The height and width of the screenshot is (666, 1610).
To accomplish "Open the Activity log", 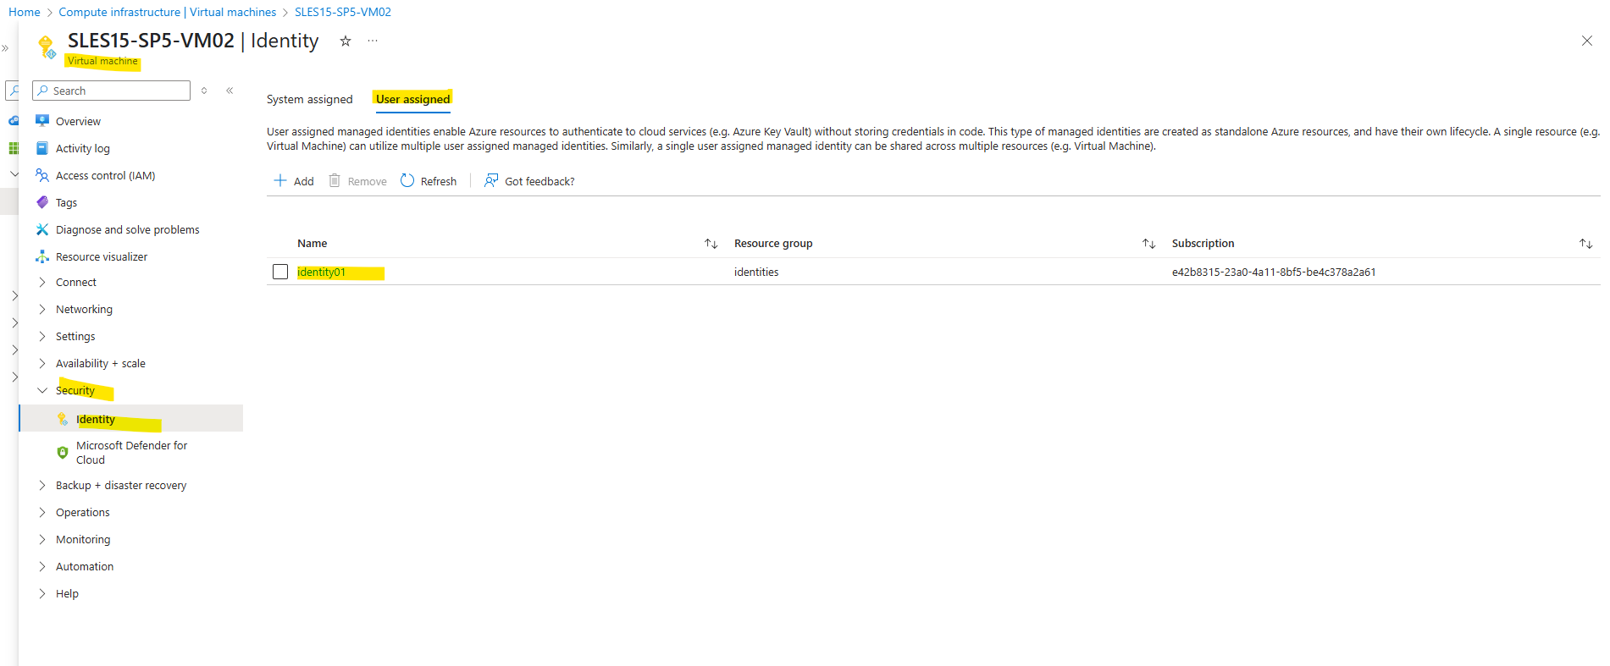I will point(83,148).
